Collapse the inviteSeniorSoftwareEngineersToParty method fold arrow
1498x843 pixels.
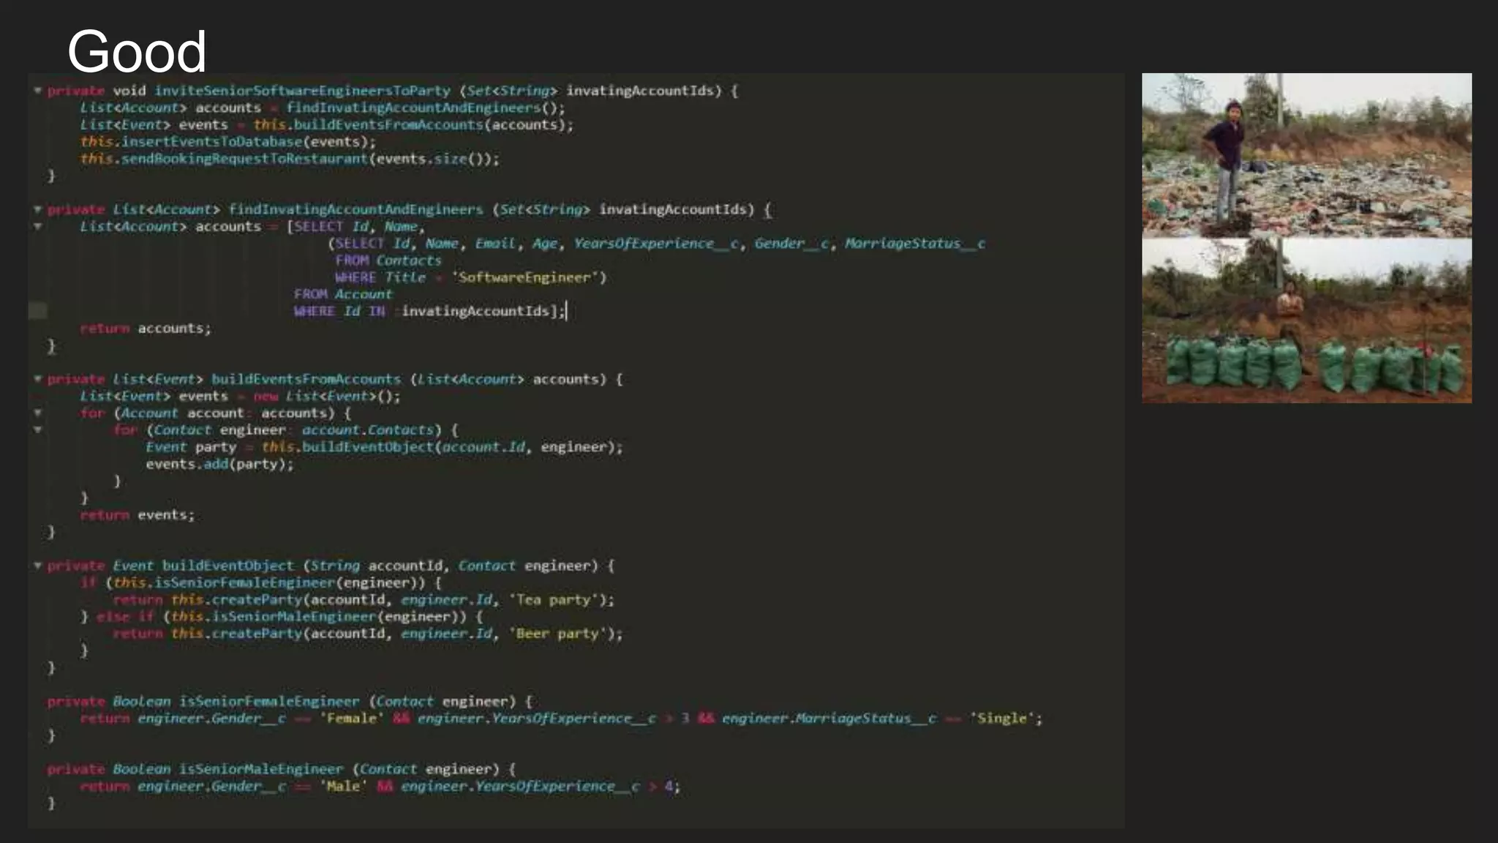pyautogui.click(x=37, y=91)
